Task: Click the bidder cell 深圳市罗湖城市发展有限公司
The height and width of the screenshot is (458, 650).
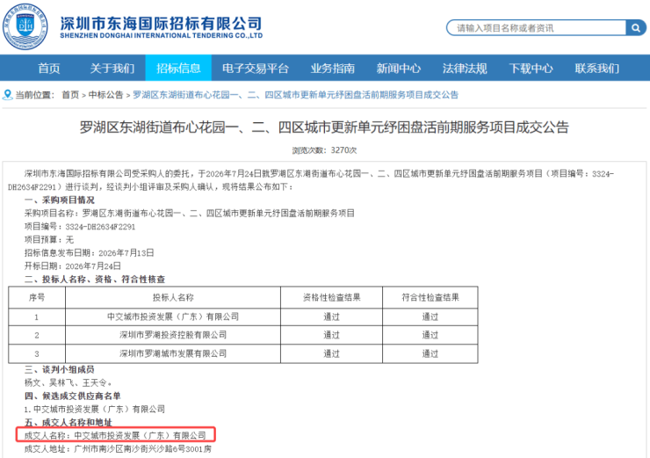Action: click(x=173, y=354)
